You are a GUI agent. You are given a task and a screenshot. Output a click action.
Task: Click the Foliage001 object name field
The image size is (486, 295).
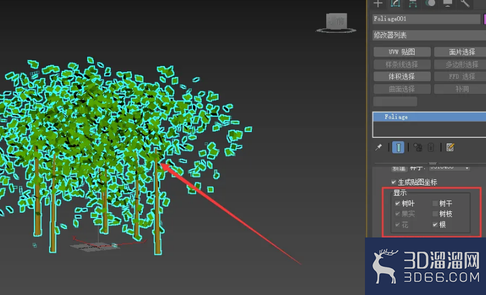(426, 19)
